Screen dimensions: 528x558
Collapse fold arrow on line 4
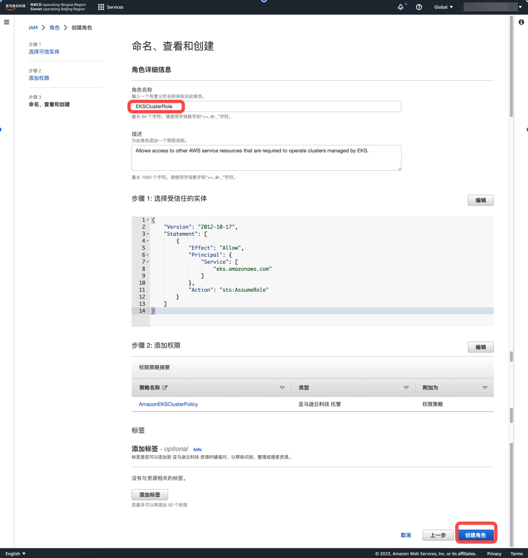pyautogui.click(x=148, y=241)
